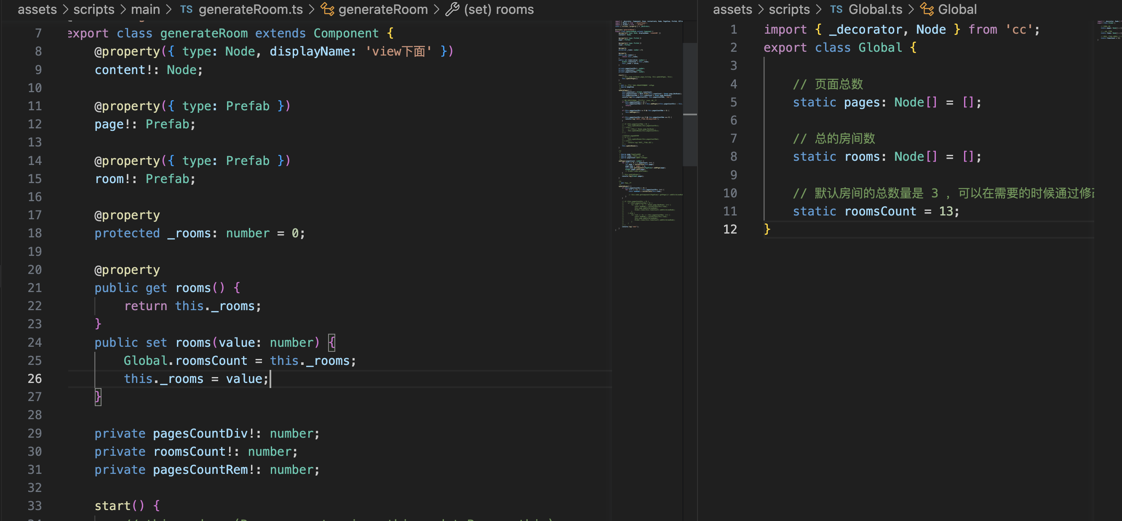Click the TS icon before Global.ts breadcrumb
Screen dimensions: 1122x521
(836, 9)
